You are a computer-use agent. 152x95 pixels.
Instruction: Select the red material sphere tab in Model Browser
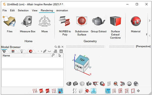[x=31, y=51]
